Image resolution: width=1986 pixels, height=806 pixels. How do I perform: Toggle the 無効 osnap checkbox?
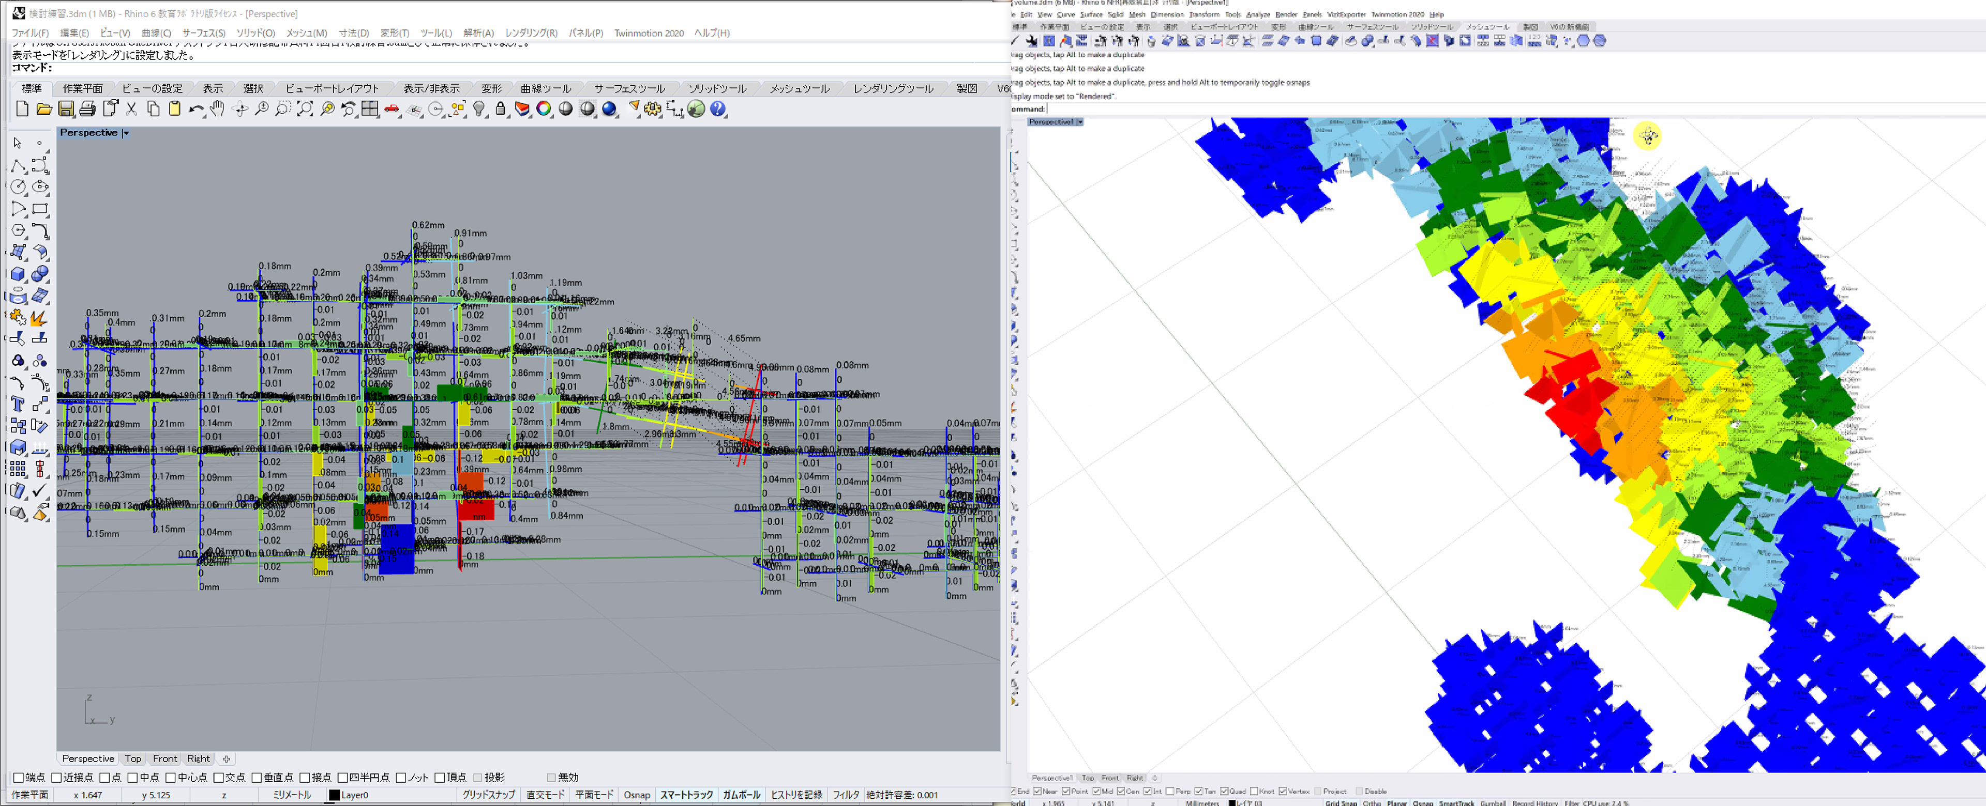click(551, 778)
